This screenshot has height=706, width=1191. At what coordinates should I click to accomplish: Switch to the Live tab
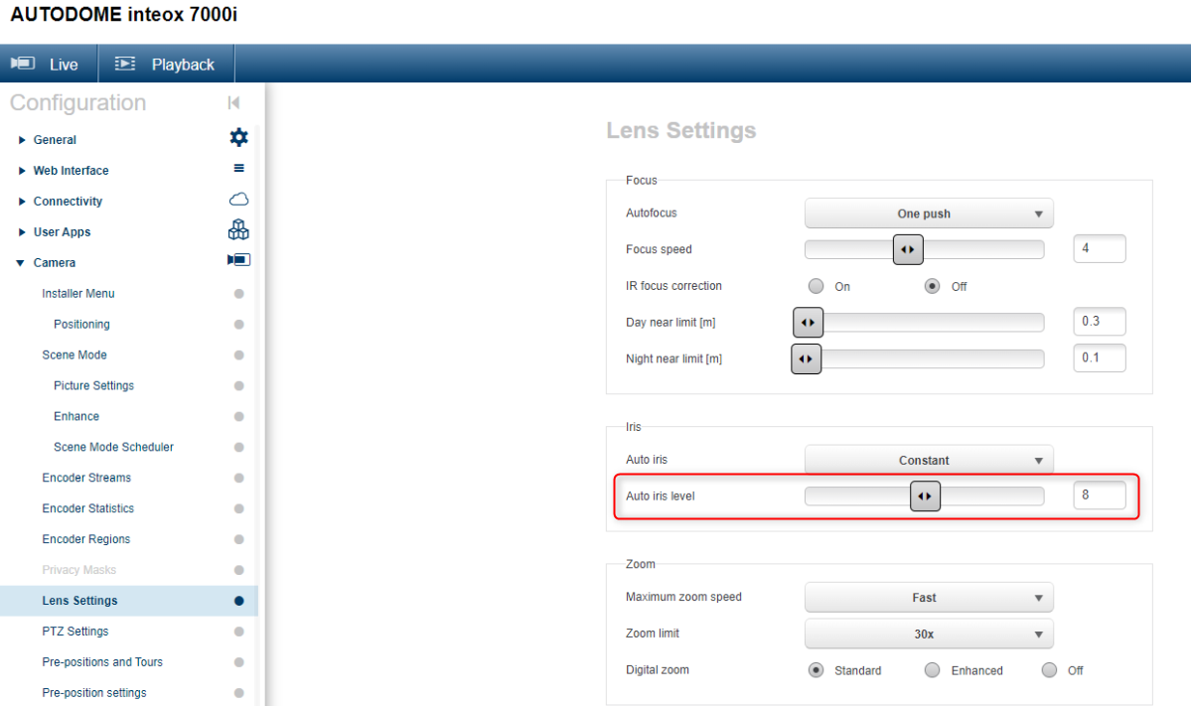49,64
